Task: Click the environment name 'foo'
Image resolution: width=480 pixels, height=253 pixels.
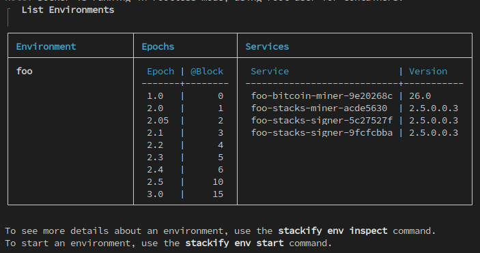Action: [24, 72]
